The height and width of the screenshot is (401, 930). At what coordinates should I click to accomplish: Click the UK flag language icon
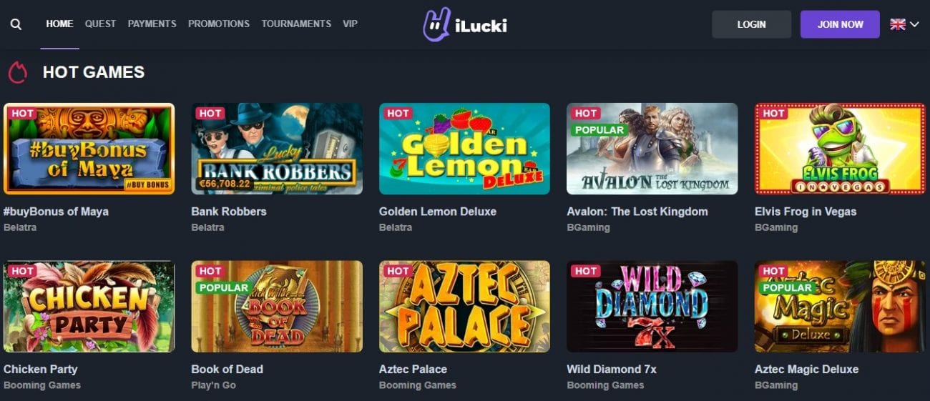click(x=897, y=24)
